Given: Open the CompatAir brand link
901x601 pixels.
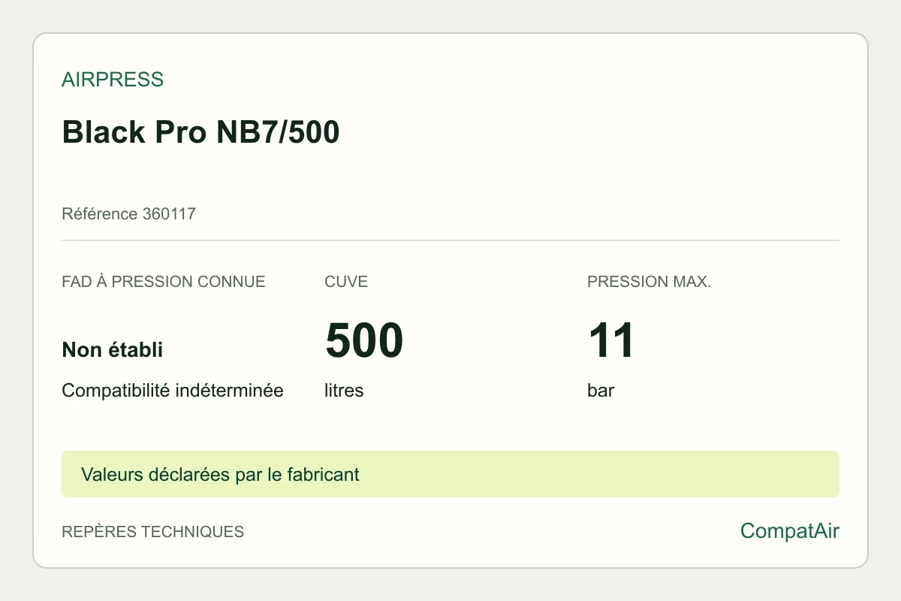Looking at the screenshot, I should (x=790, y=531).
